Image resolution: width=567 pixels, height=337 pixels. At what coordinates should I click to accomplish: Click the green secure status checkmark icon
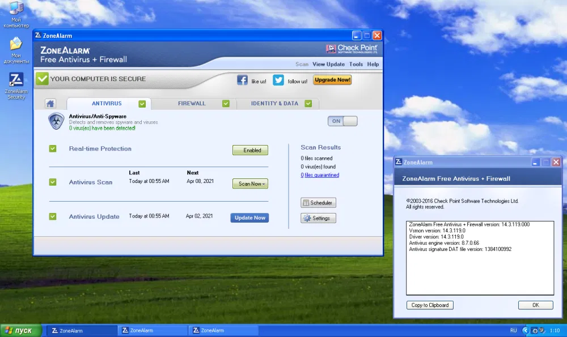pos(42,79)
